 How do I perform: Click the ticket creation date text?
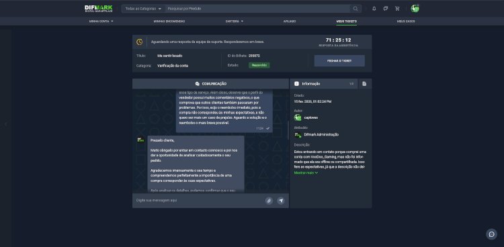[x=312, y=101]
